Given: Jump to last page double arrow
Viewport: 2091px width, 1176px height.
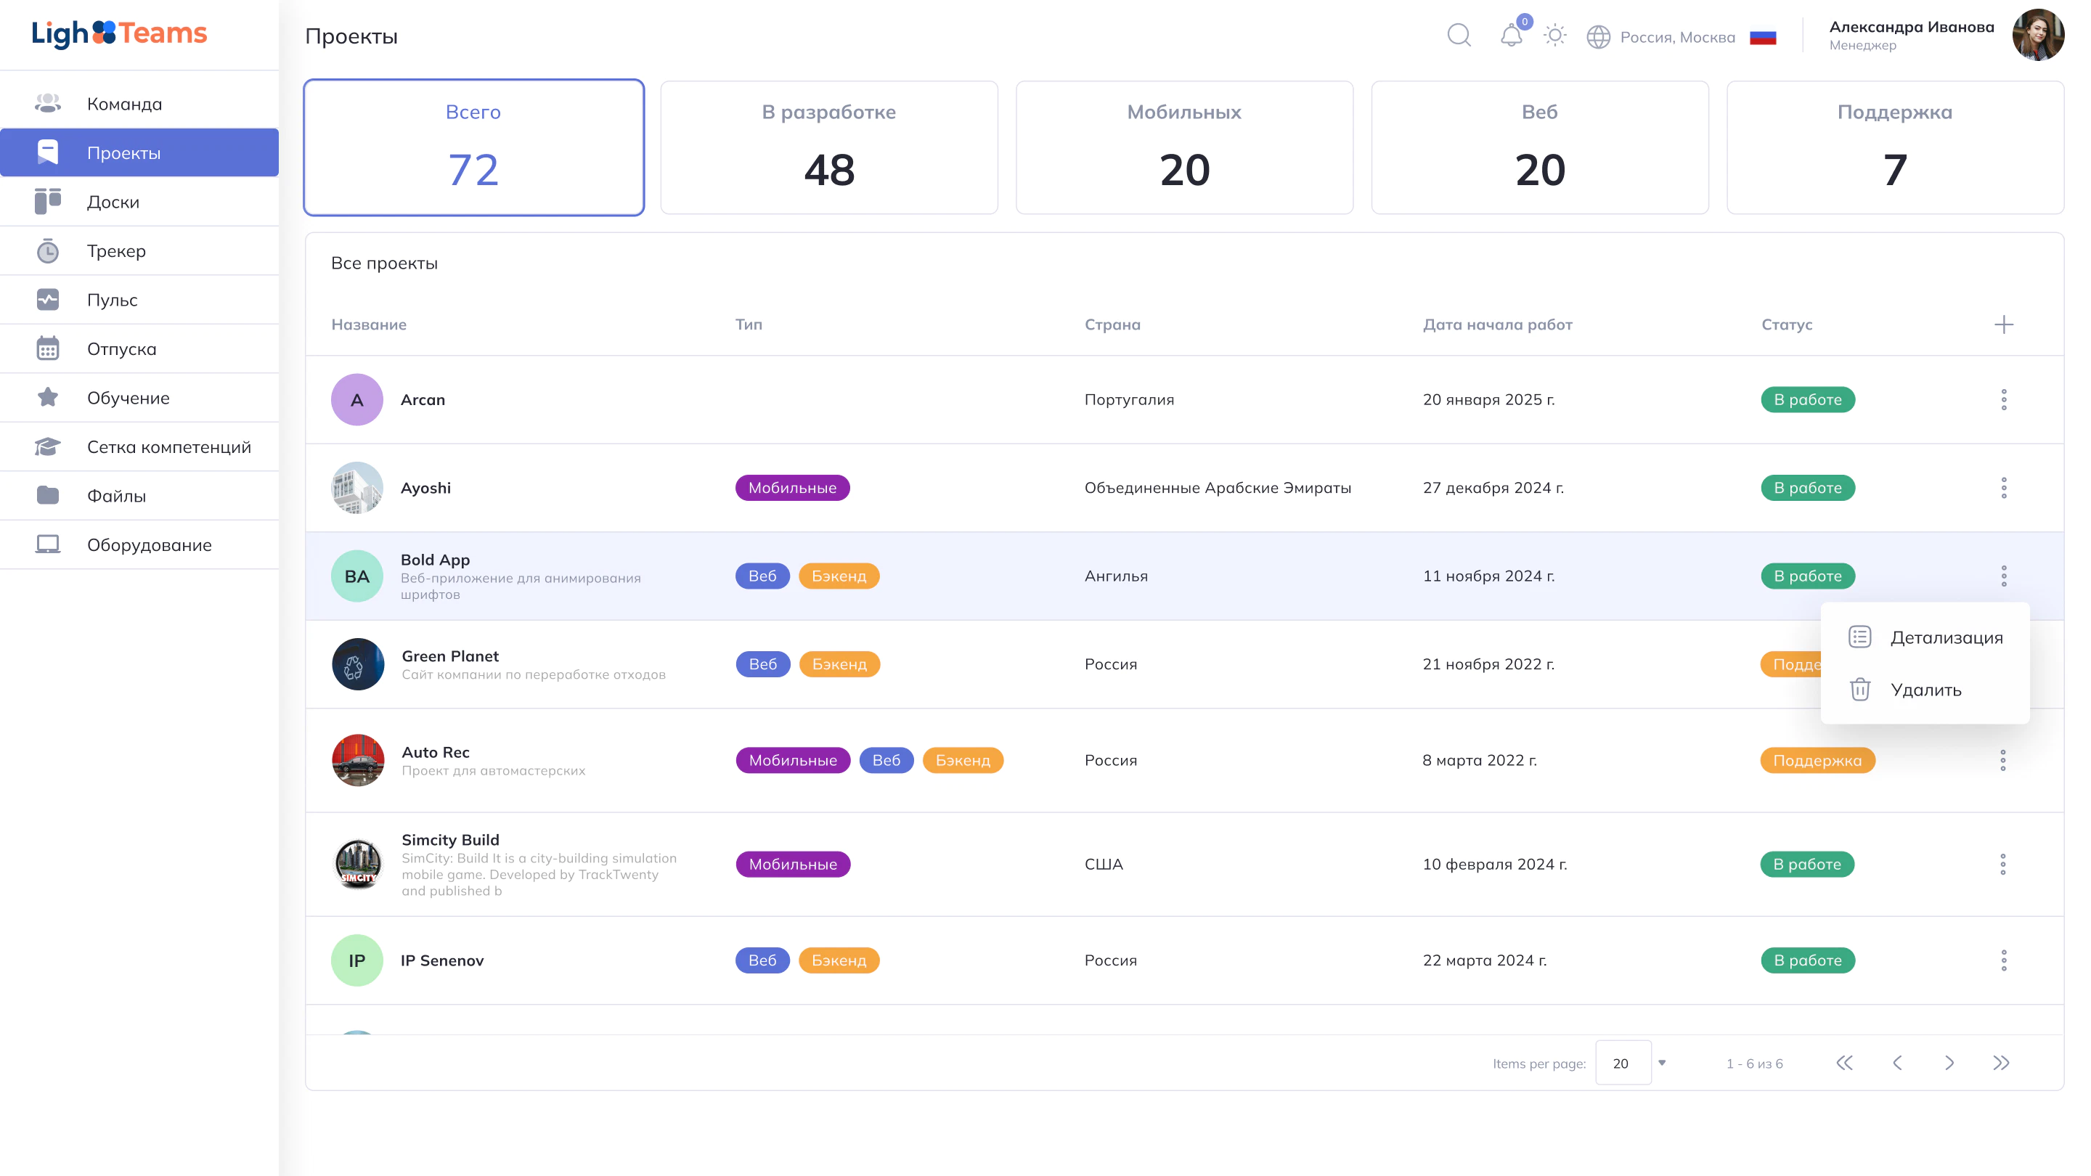Looking at the screenshot, I should tap(2001, 1063).
